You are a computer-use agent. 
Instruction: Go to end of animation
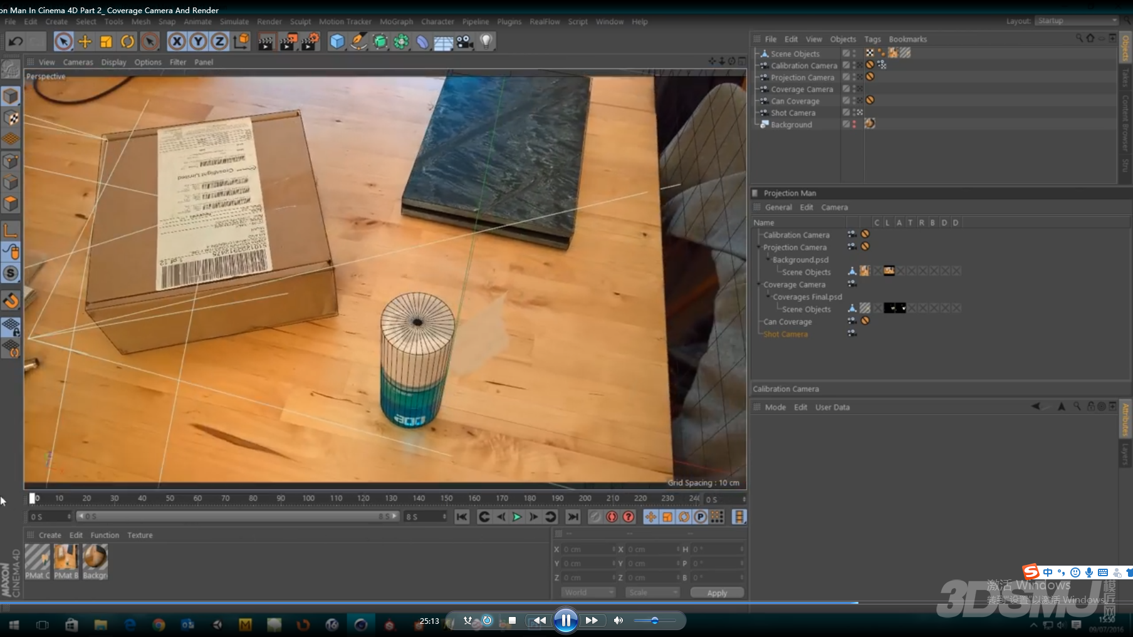click(573, 517)
